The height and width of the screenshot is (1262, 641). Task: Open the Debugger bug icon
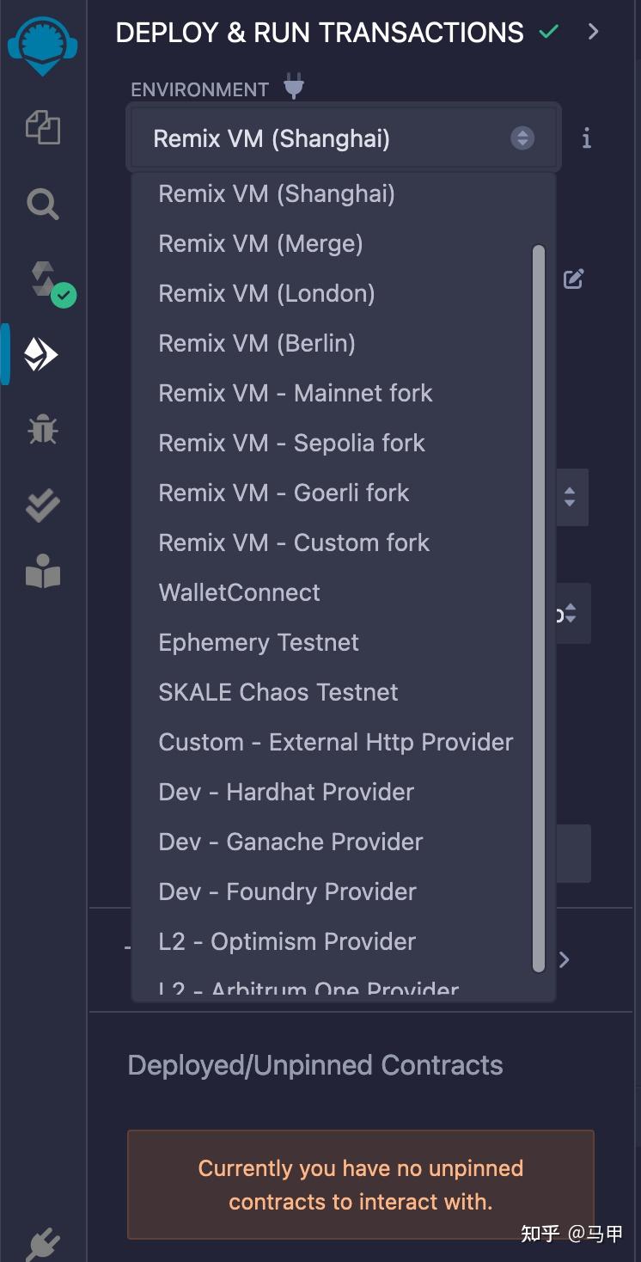tap(42, 429)
